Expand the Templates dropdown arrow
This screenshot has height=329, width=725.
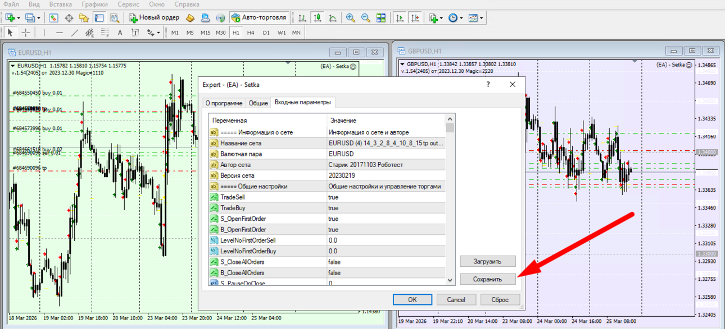[482, 18]
